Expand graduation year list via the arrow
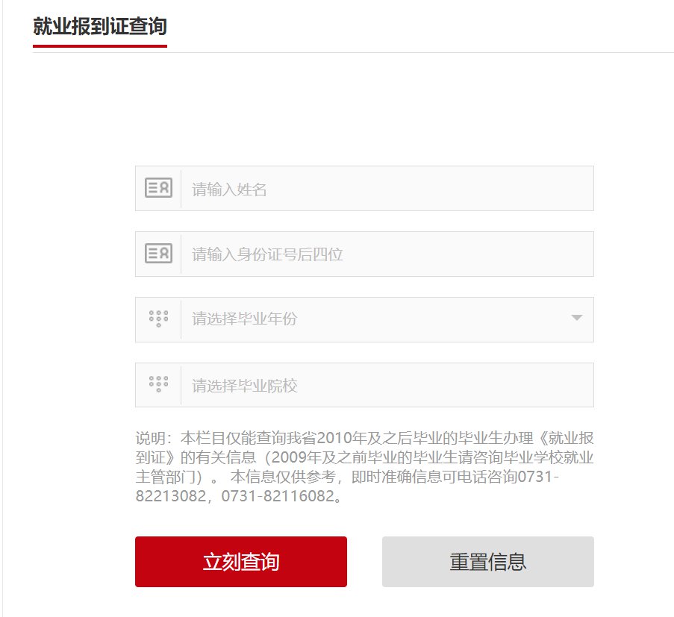This screenshot has height=617, width=674. (x=576, y=318)
